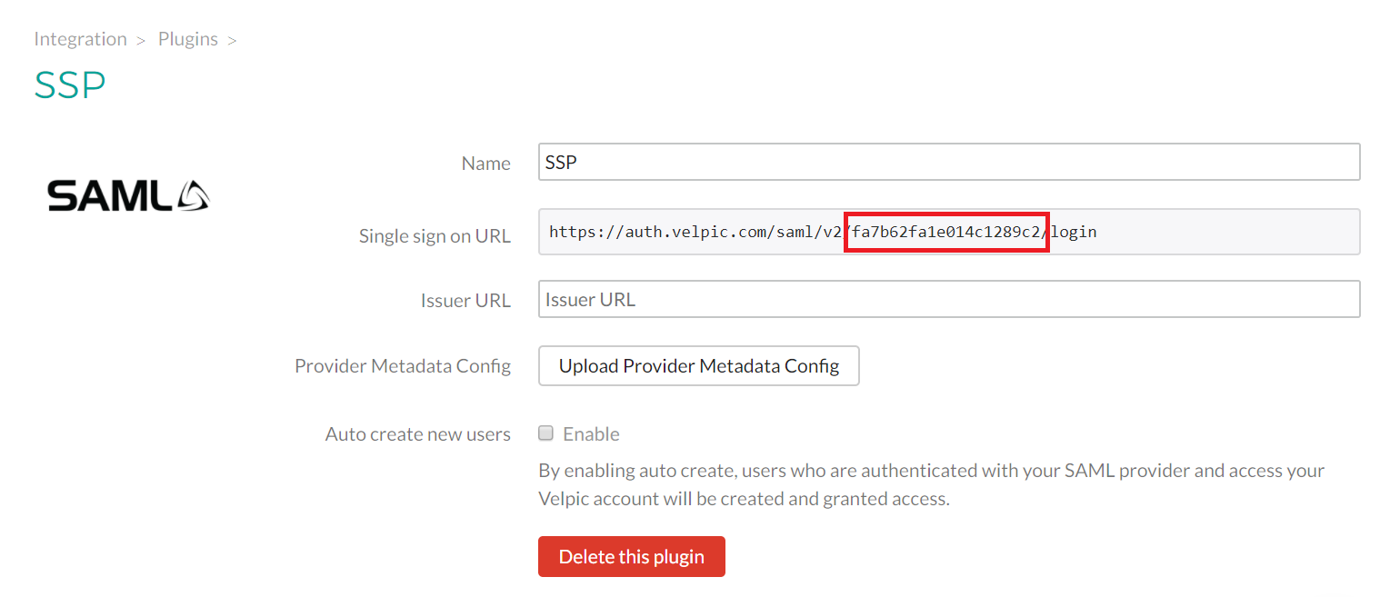Screen dimensions: 1390x597
Task: Click the Single sign on URL label
Action: (435, 236)
